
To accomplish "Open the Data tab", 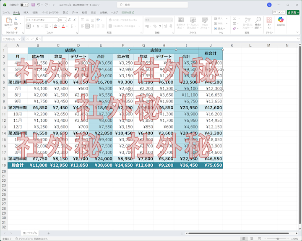I will tap(75, 13).
